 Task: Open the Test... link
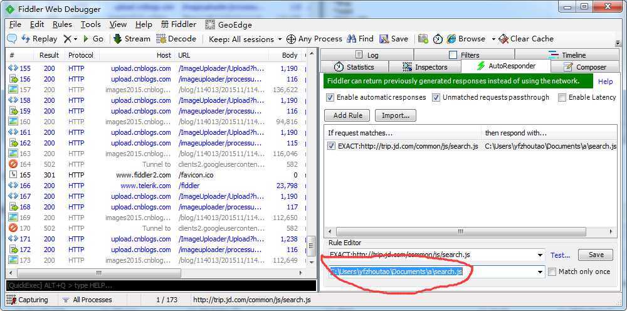click(x=560, y=255)
